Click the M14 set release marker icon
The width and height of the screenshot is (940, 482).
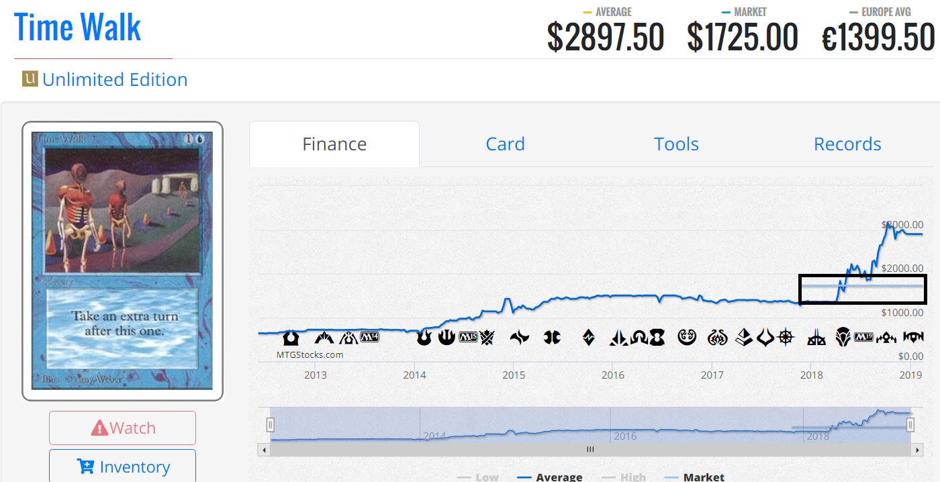(x=369, y=336)
